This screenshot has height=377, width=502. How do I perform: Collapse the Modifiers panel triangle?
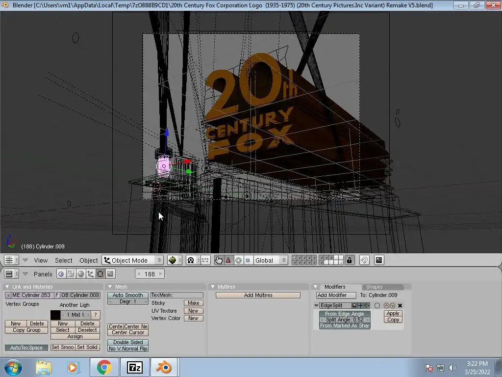pyautogui.click(x=315, y=287)
